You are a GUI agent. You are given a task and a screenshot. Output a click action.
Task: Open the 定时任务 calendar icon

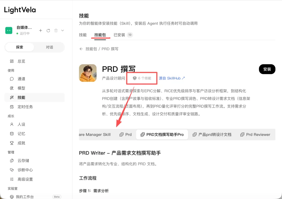[12, 107]
